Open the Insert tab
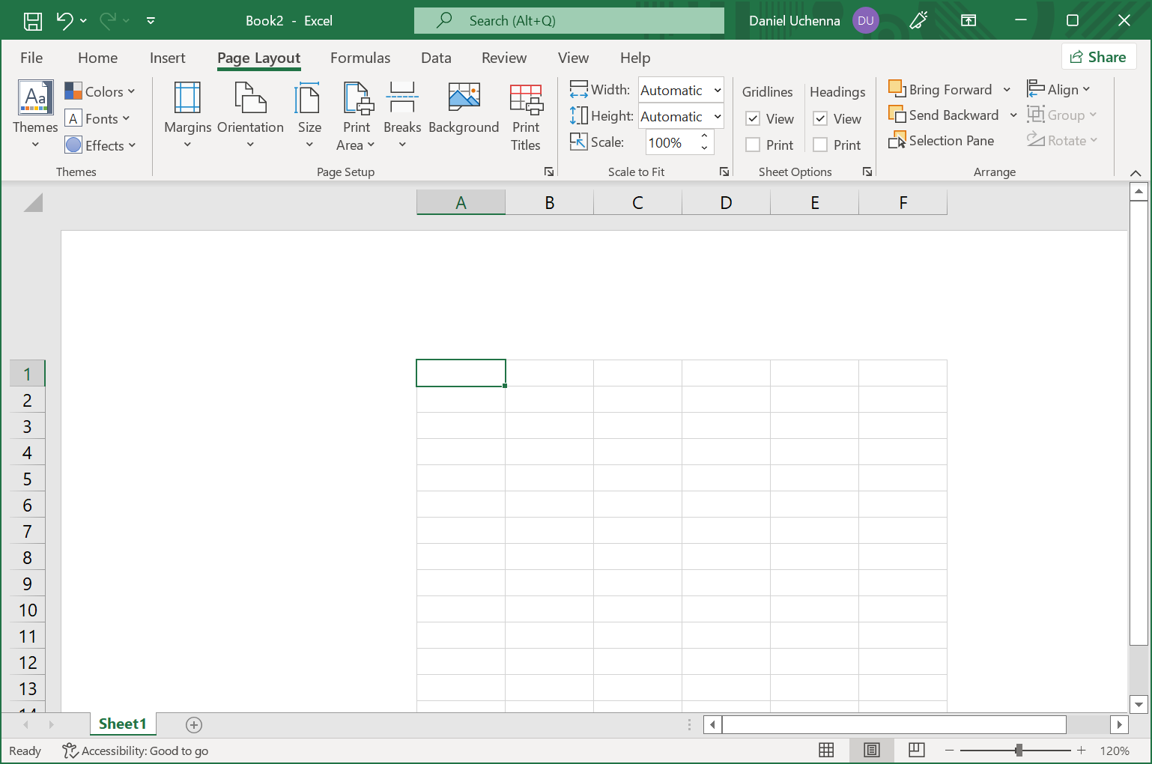The width and height of the screenshot is (1152, 764). 167,58
